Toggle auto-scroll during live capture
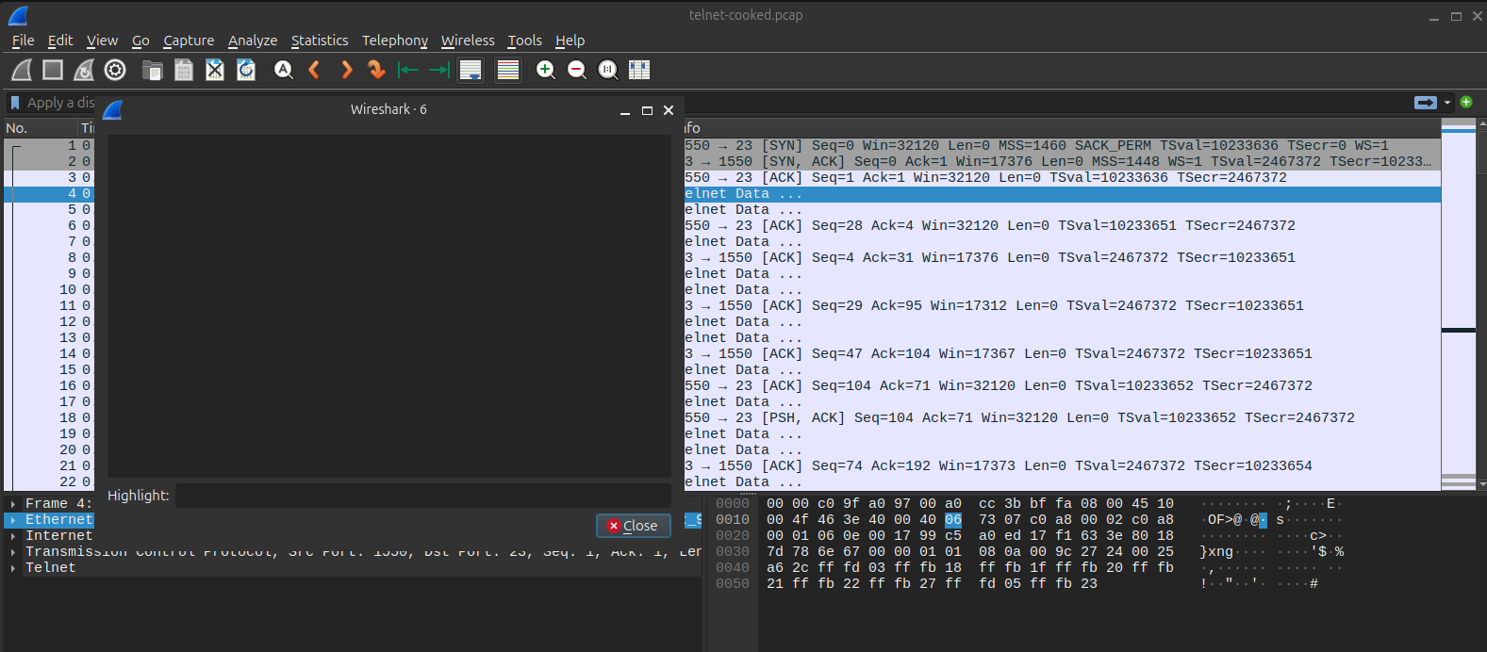The image size is (1487, 652). click(x=471, y=70)
